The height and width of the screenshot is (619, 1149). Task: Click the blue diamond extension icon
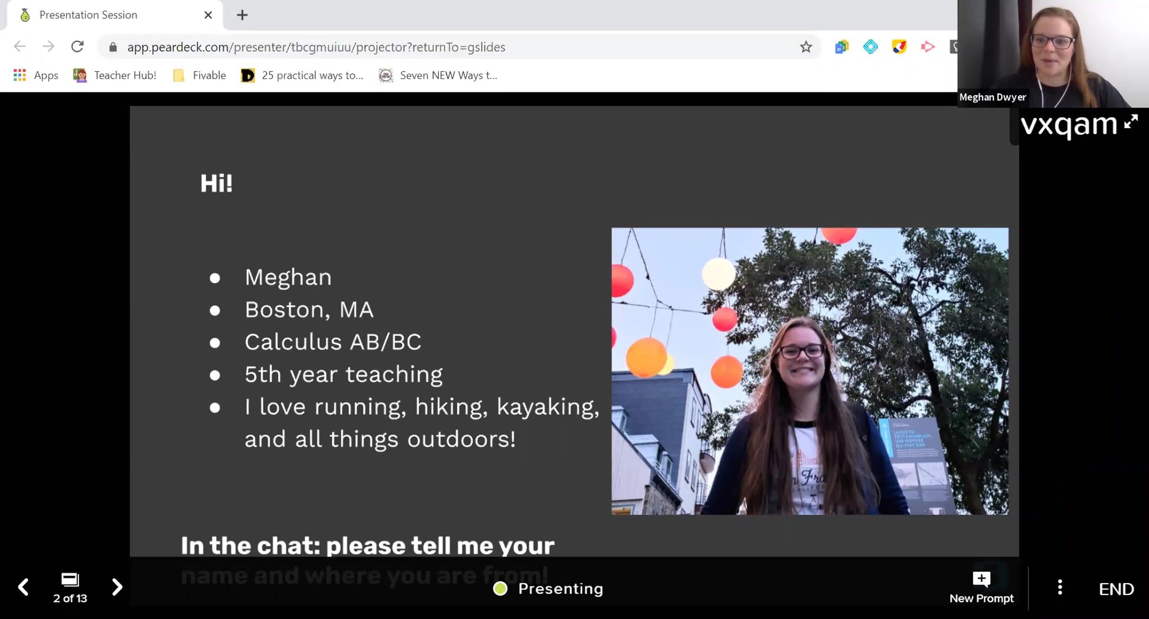pos(870,47)
